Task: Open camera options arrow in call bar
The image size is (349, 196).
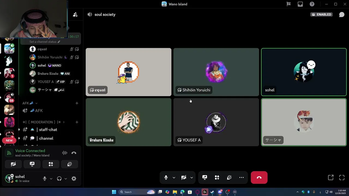Action: point(192,177)
